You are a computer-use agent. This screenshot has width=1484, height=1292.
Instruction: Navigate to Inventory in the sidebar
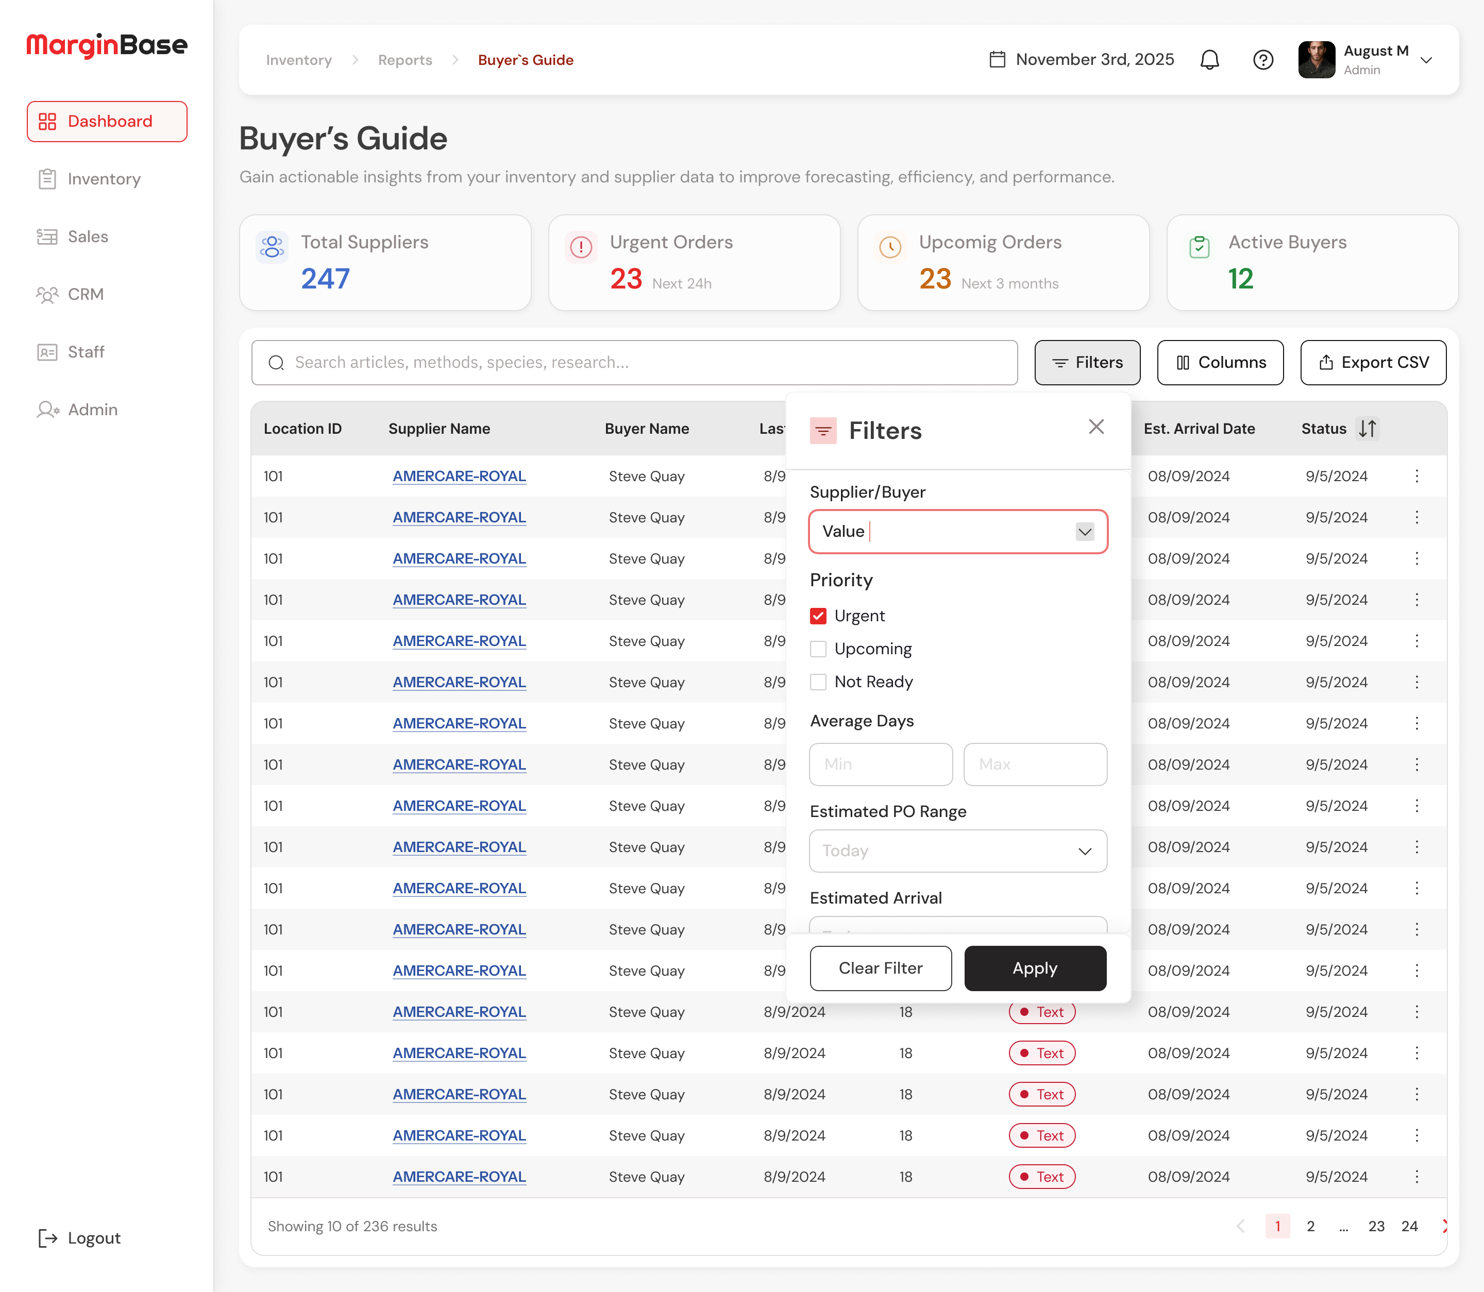(x=104, y=179)
